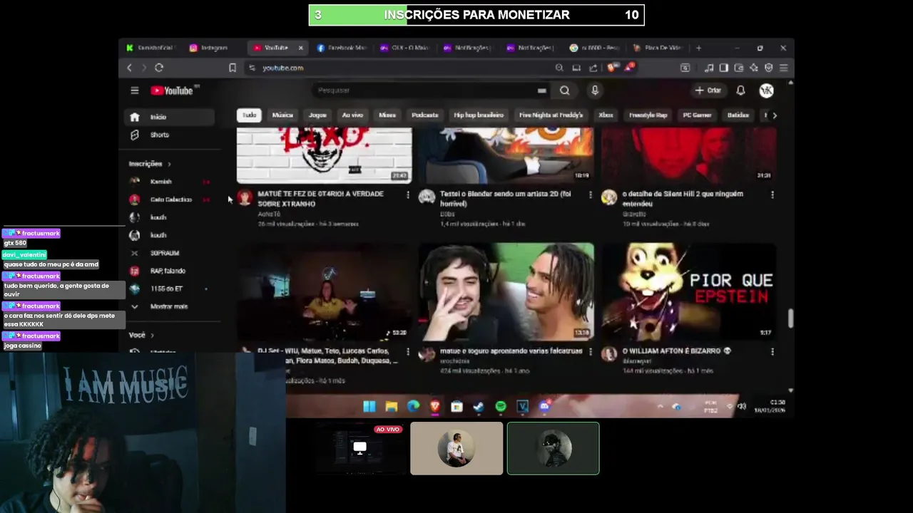Open options menu for Silent Hill 2 video

(x=772, y=195)
